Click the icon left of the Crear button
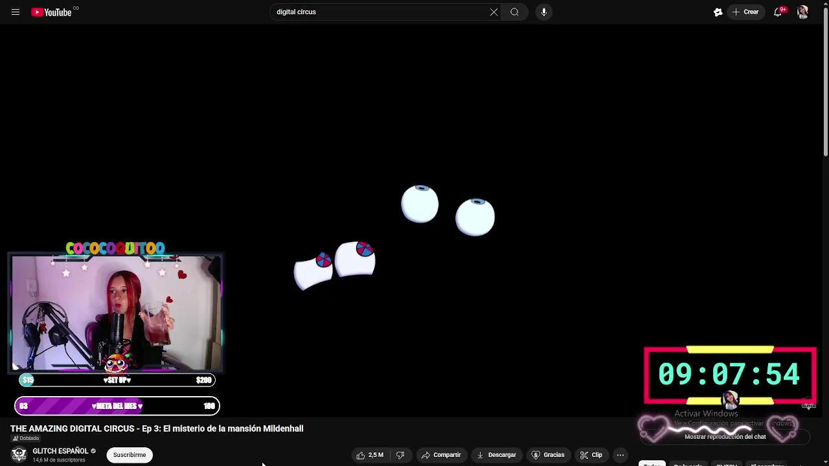The width and height of the screenshot is (829, 466). [718, 12]
